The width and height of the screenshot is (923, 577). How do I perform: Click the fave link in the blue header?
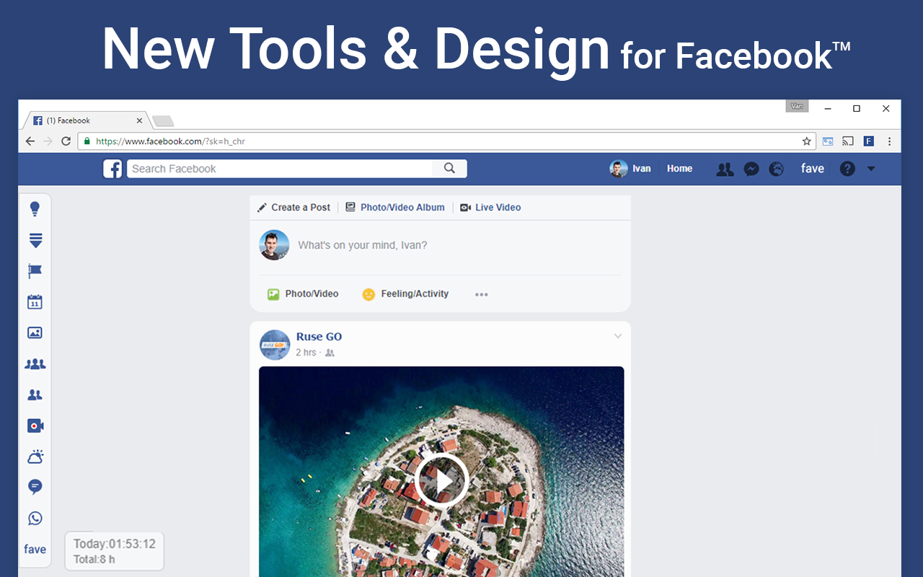click(813, 169)
